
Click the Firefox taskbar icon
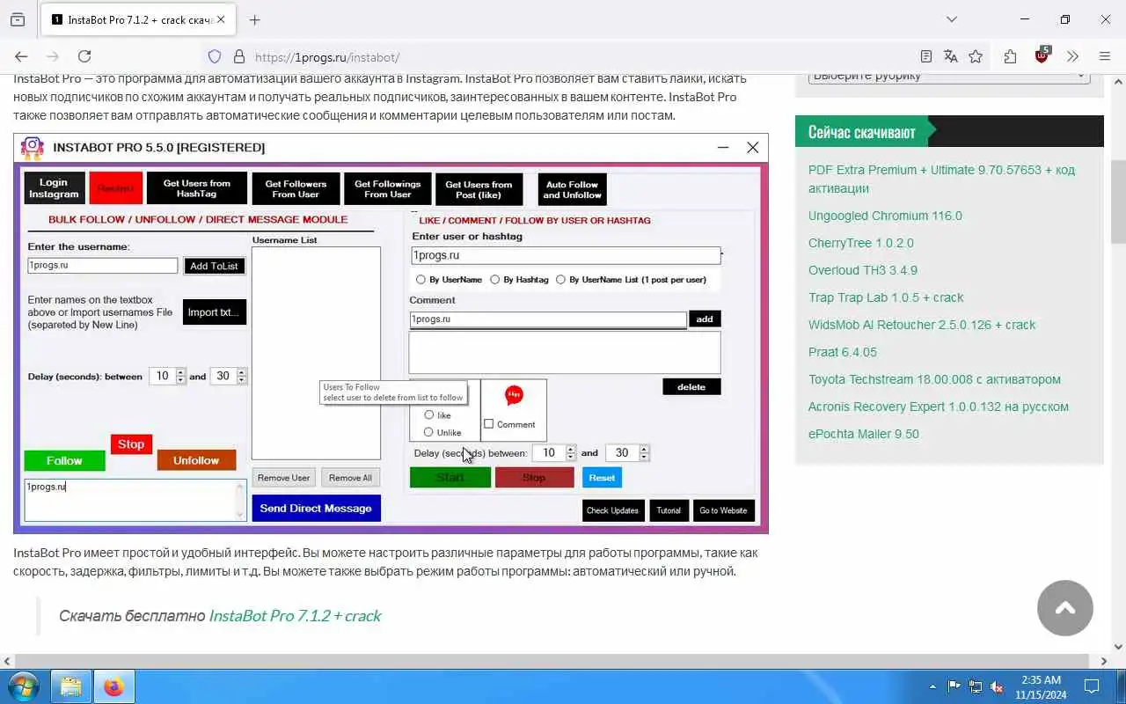pyautogui.click(x=113, y=686)
